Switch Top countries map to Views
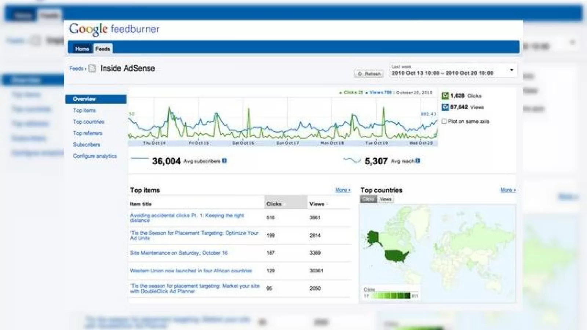This screenshot has height=330, width=587. click(385, 199)
